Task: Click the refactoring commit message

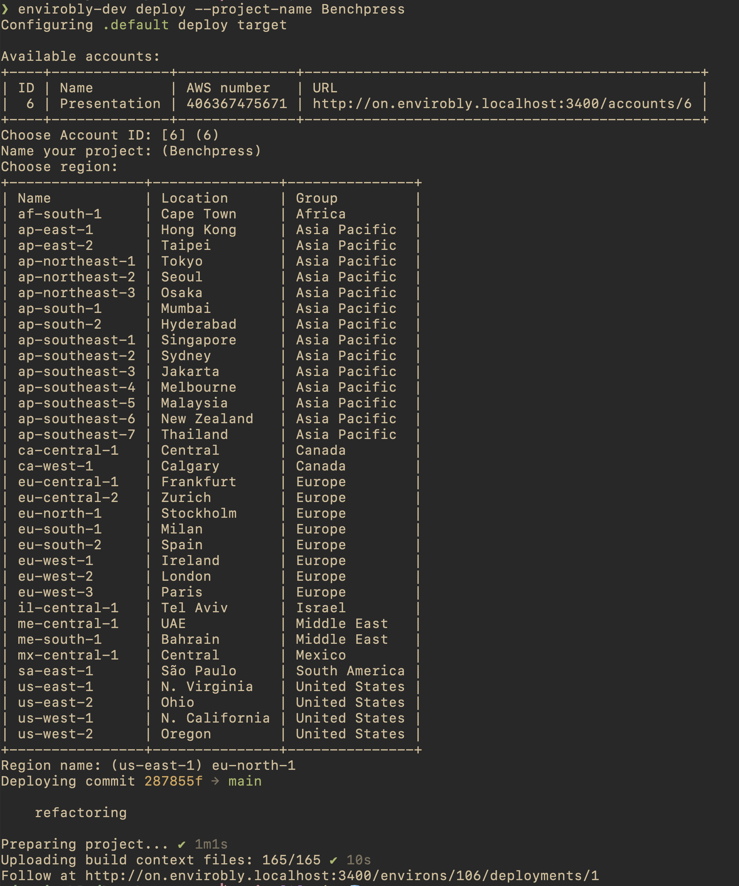Action: 81,812
